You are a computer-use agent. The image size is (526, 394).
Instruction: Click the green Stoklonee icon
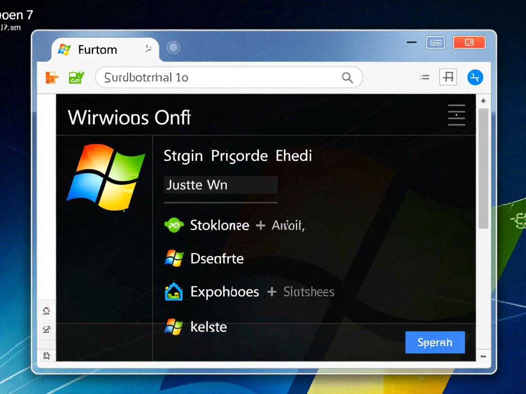click(174, 225)
